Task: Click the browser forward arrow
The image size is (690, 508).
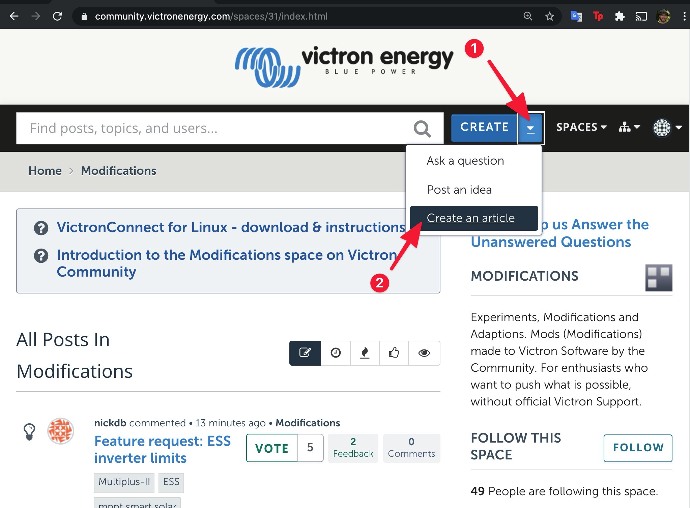Action: 35,16
